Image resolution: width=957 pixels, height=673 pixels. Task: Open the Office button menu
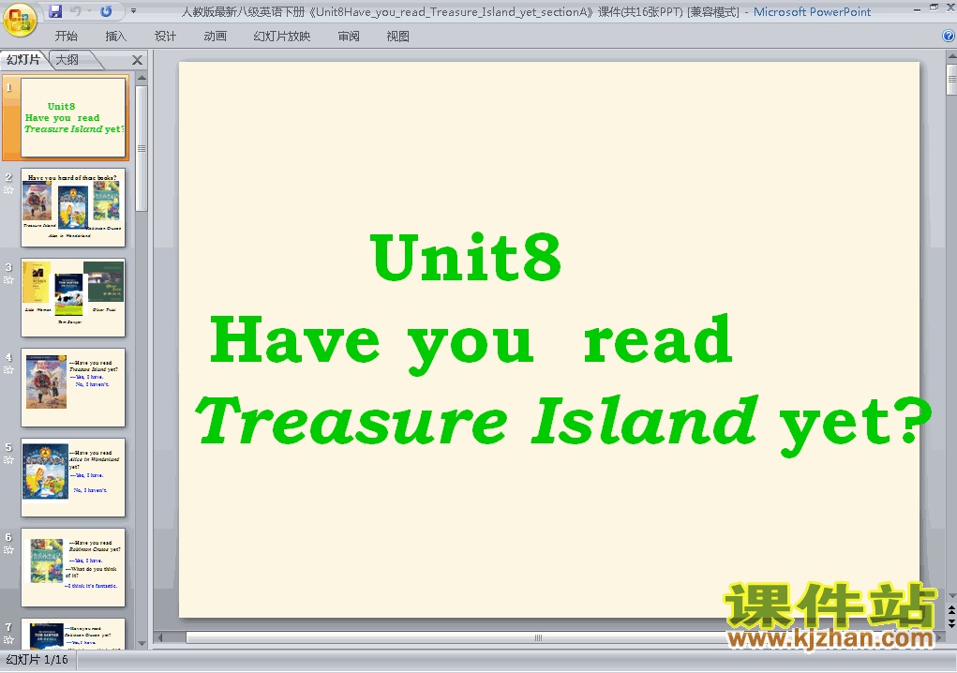[x=20, y=20]
